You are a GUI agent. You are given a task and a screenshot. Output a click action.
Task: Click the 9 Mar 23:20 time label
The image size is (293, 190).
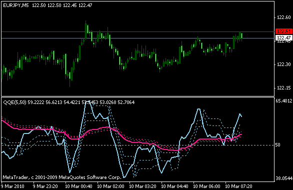[x=45, y=186]
